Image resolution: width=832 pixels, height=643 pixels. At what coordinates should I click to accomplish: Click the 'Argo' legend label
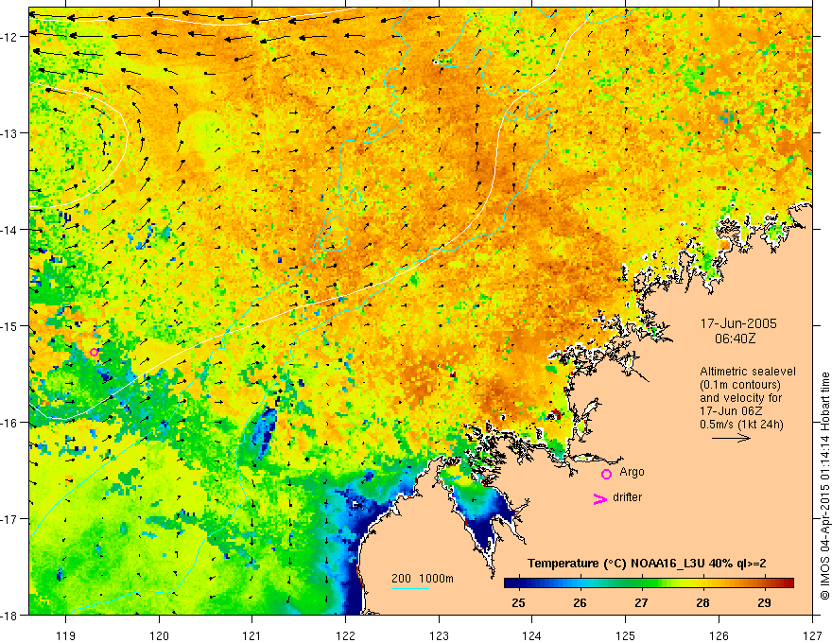pyautogui.click(x=632, y=472)
